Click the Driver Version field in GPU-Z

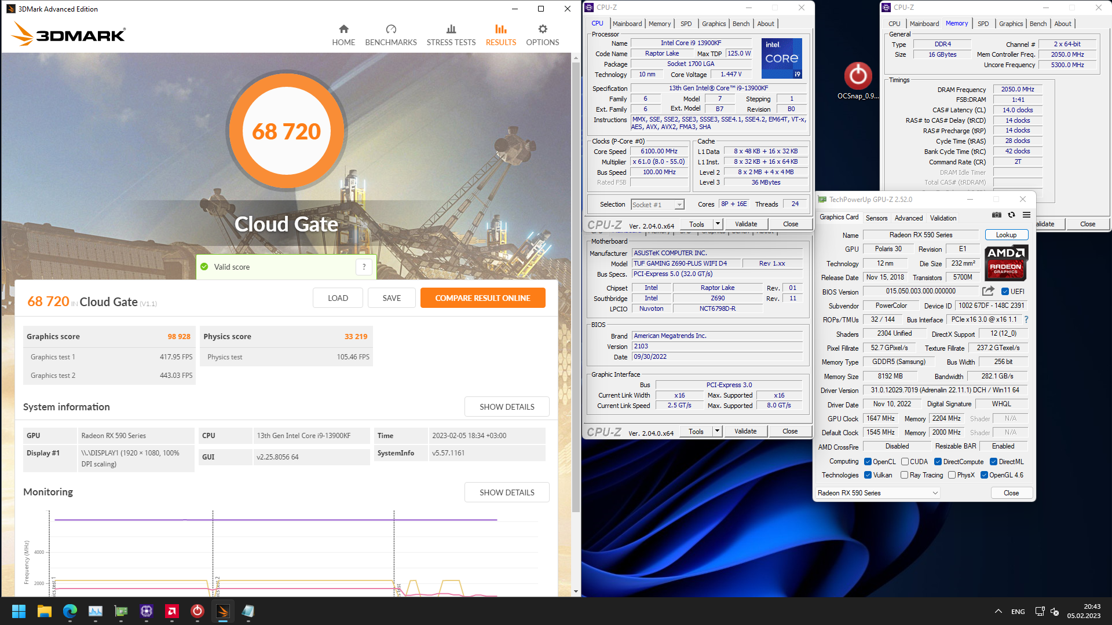pos(945,390)
